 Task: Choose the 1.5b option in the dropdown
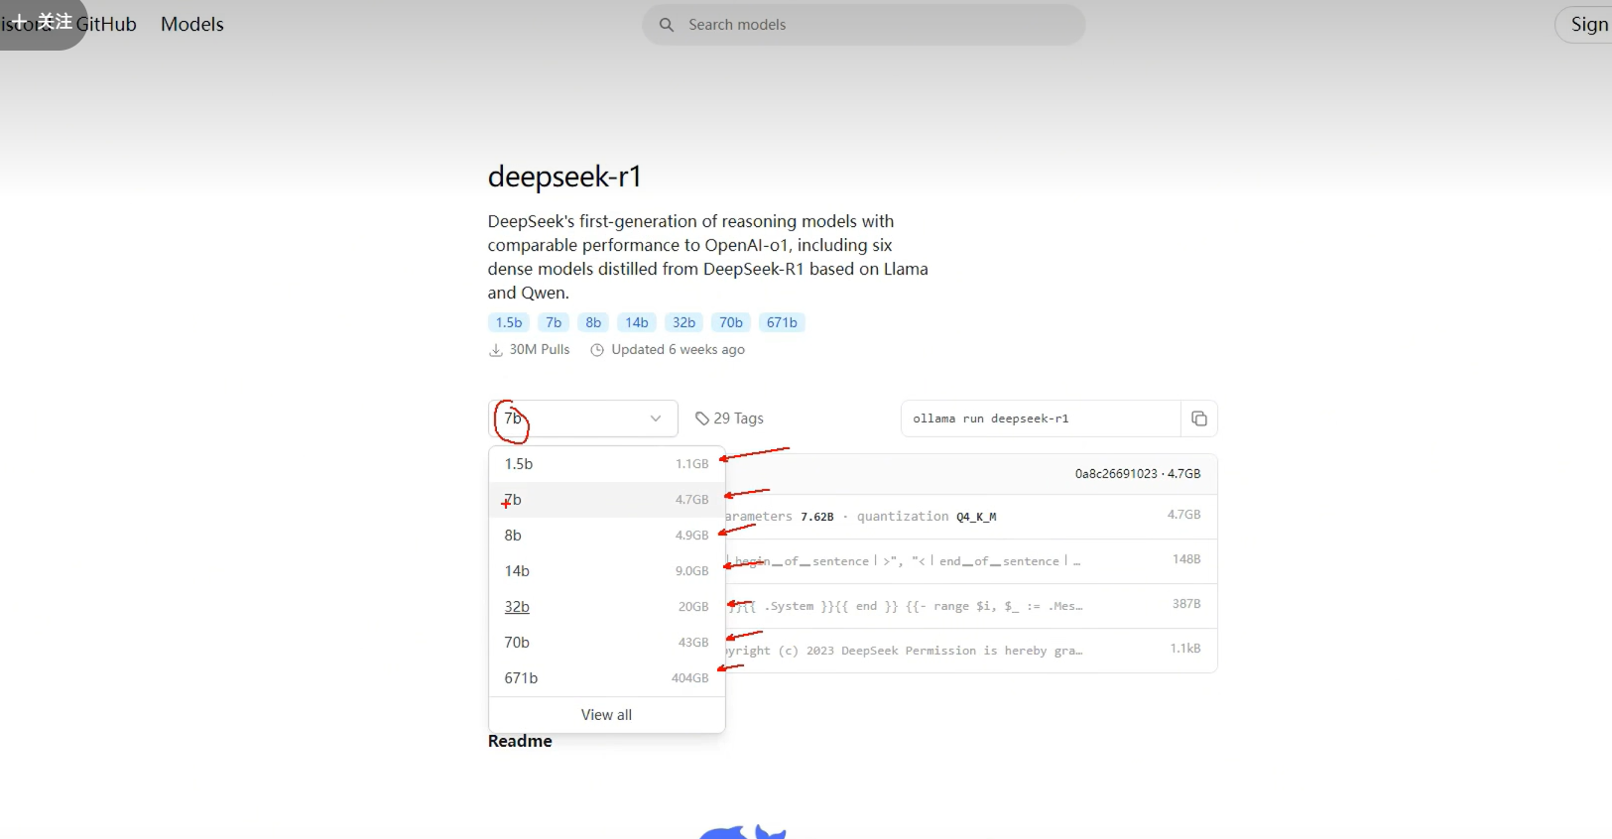point(607,464)
